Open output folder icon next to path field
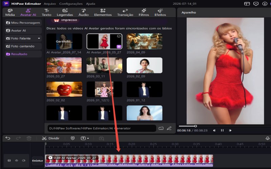This screenshot has width=271, height=169. (x=161, y=128)
